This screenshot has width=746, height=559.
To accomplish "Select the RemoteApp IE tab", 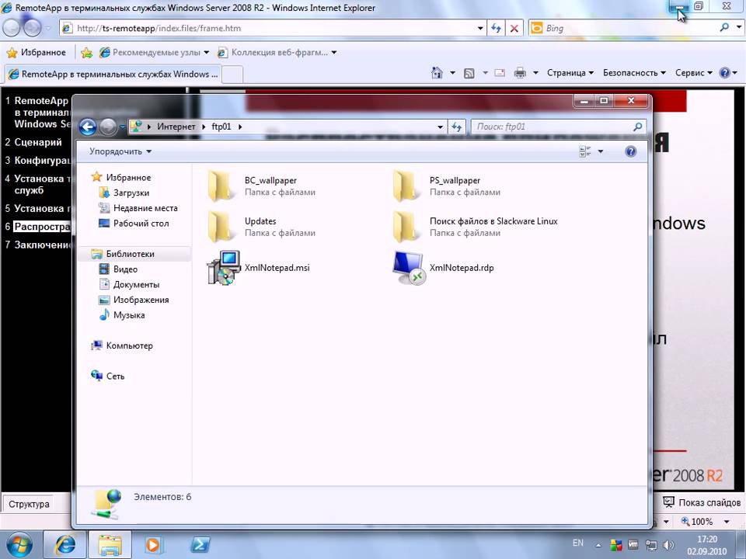I will coord(113,75).
